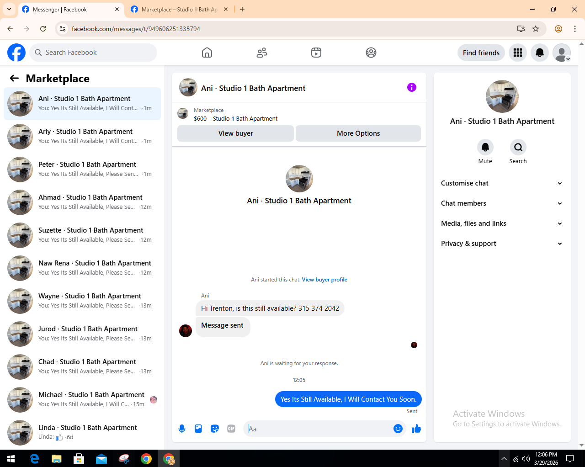Bookmark this page with the star
The width and height of the screenshot is (585, 467).
536,29
